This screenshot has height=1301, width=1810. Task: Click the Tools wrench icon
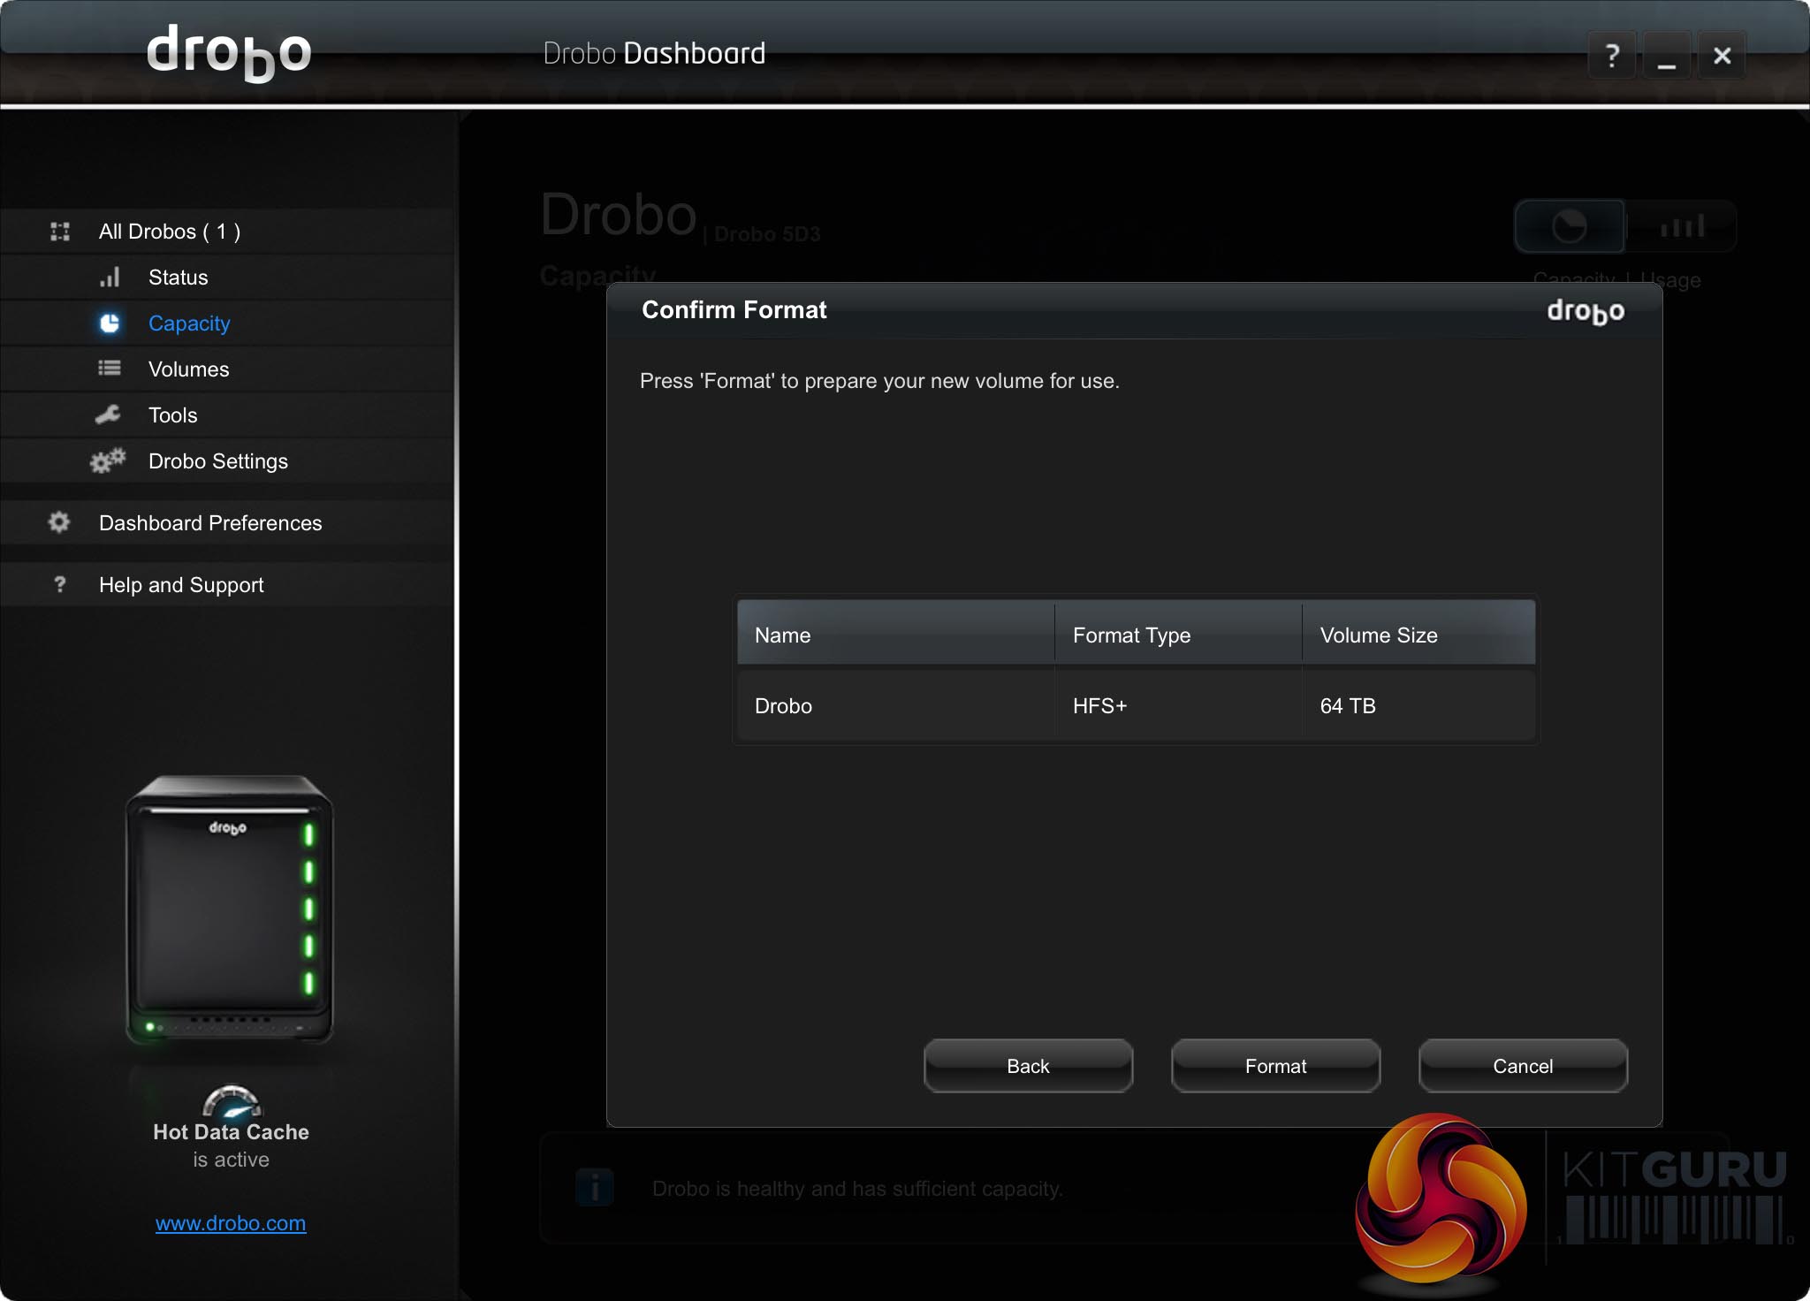point(108,415)
